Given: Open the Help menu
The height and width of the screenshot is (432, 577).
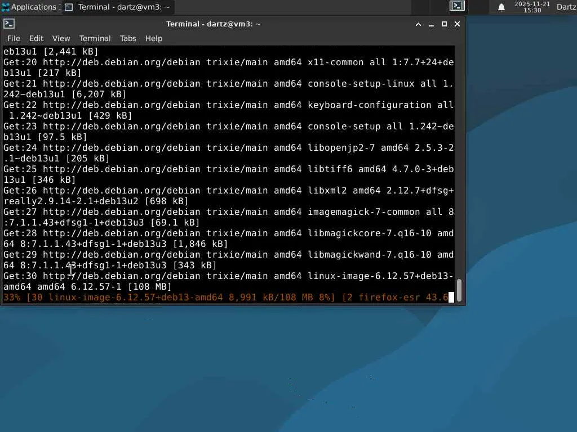Looking at the screenshot, I should (154, 38).
